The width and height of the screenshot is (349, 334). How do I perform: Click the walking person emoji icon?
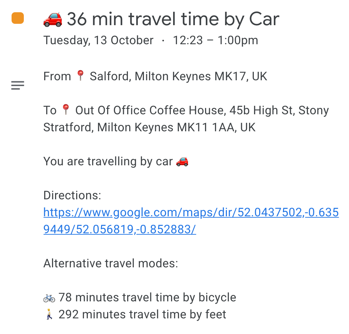click(x=49, y=315)
